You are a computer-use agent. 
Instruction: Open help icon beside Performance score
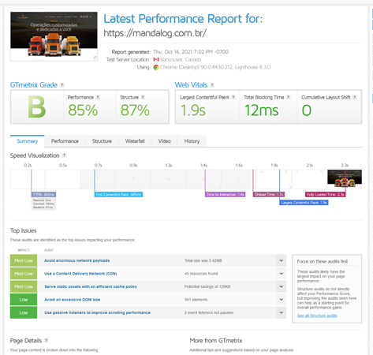(98, 97)
